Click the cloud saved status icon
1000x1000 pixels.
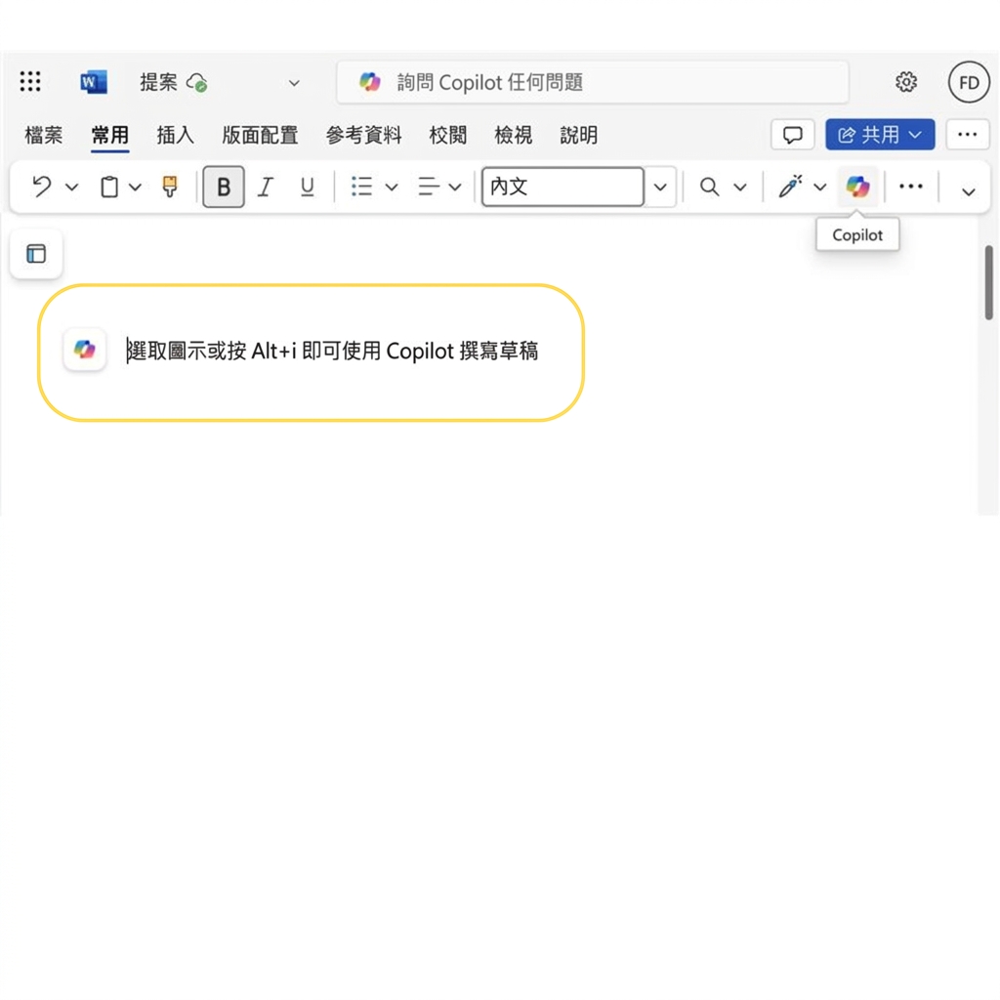tap(196, 82)
